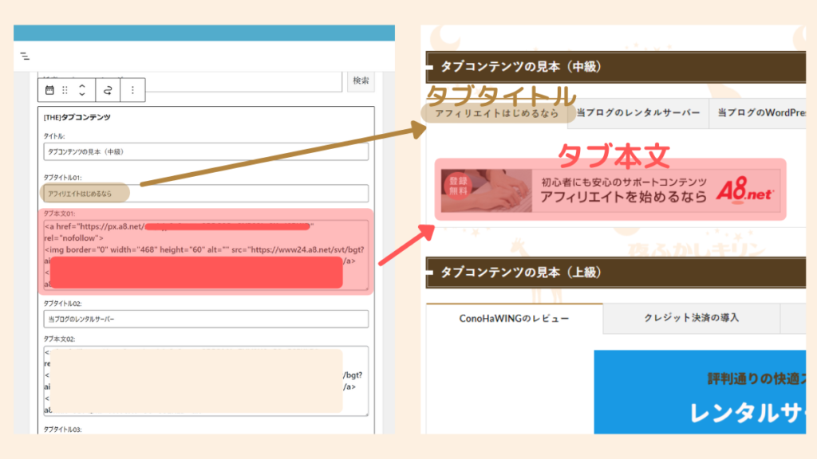Viewport: 817px width, 459px height.
Task: Click the move up/down arrows control
Action: (82, 90)
